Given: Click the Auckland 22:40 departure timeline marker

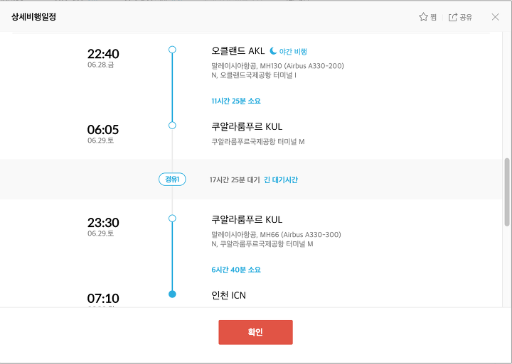Looking at the screenshot, I should pyautogui.click(x=172, y=50).
